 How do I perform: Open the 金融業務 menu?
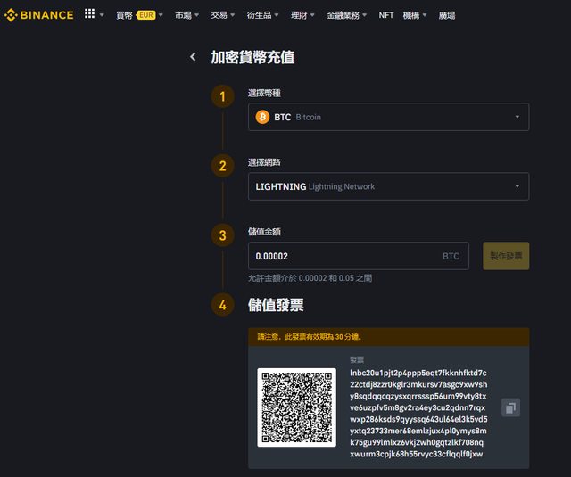tap(348, 15)
